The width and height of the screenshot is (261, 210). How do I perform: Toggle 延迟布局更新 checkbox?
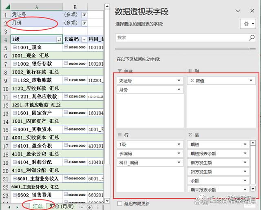(119, 203)
